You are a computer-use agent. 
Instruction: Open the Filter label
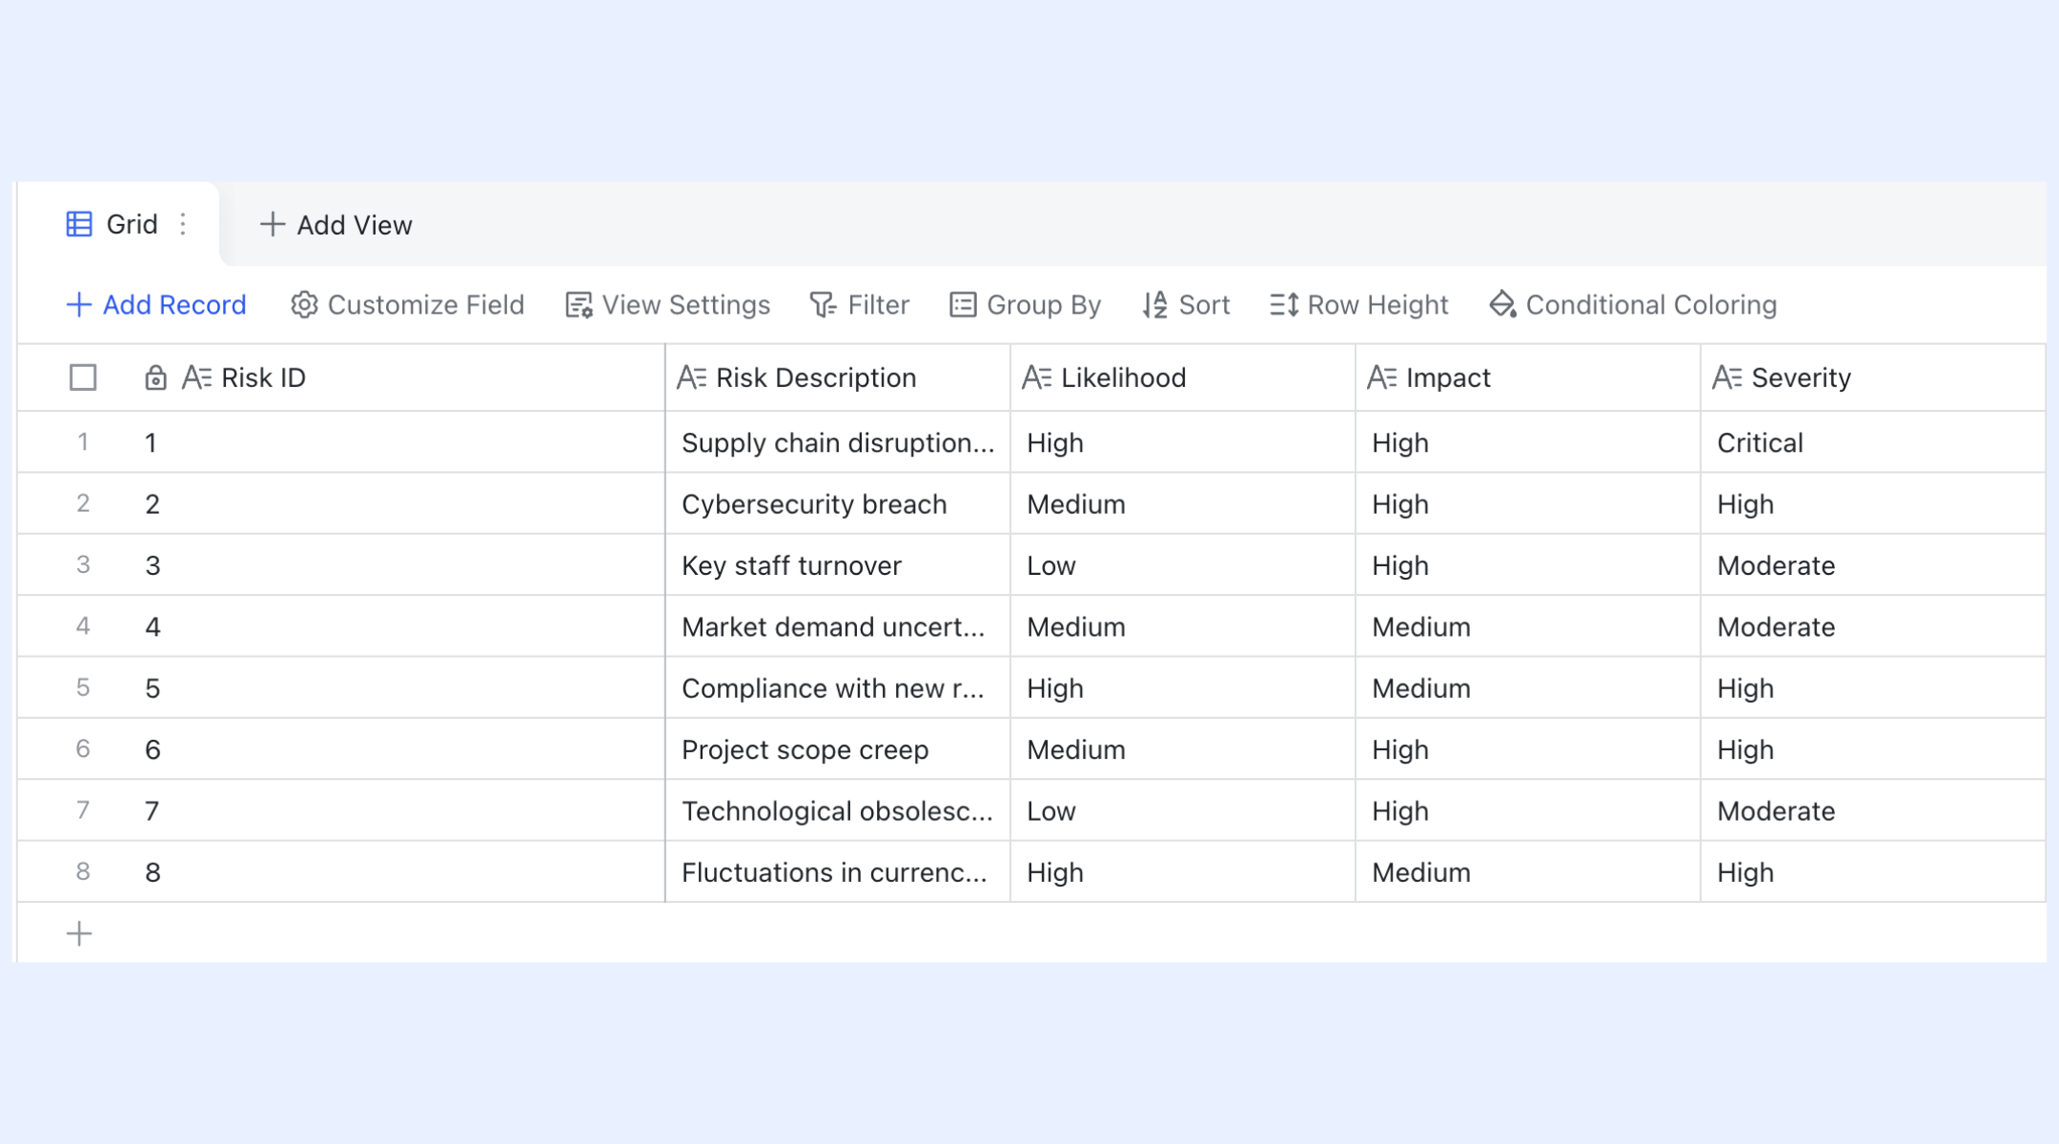(x=878, y=305)
